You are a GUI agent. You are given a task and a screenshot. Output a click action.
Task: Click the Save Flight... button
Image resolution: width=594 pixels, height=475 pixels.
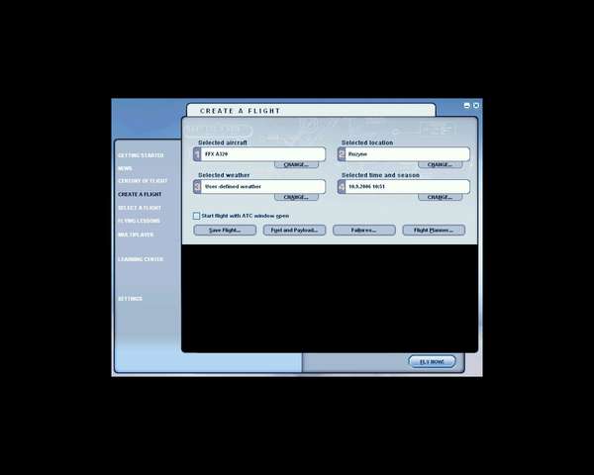[225, 230]
